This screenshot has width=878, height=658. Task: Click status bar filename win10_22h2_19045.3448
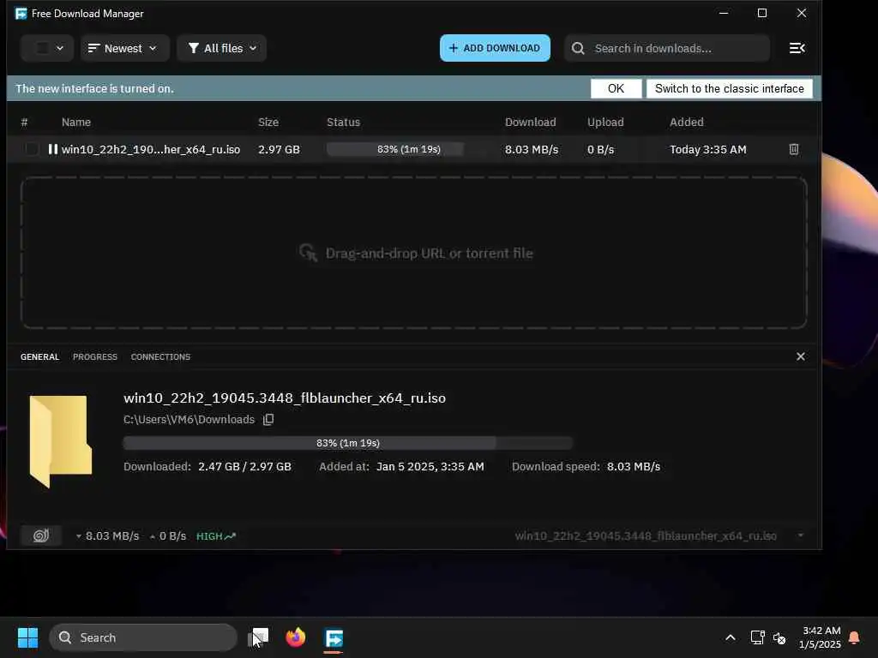[x=646, y=536]
